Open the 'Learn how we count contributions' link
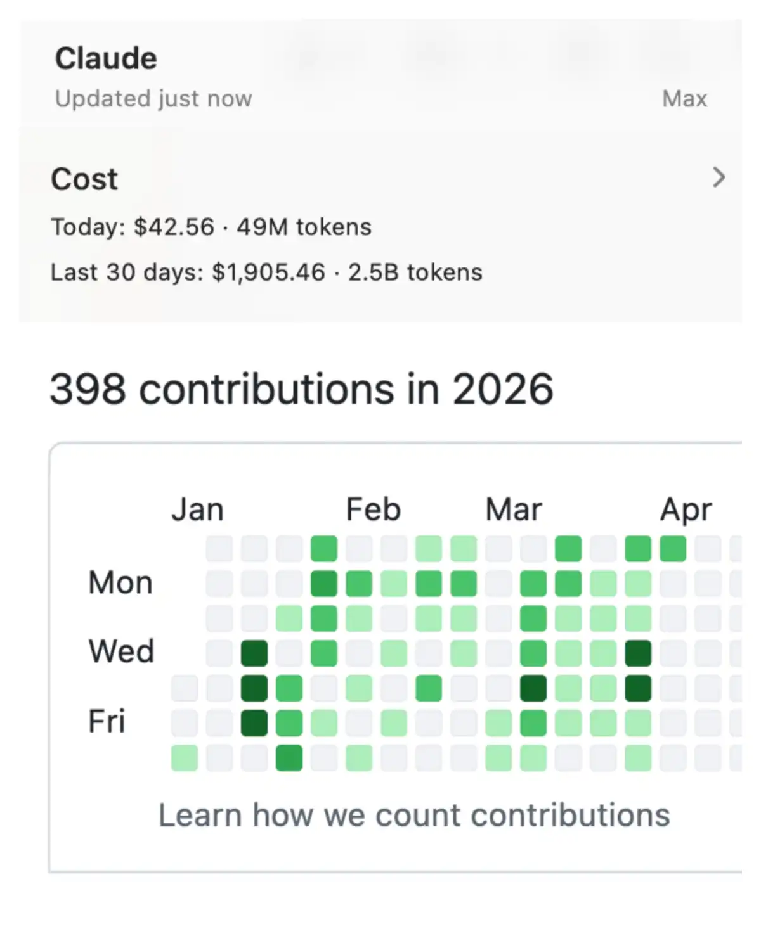The width and height of the screenshot is (761, 929). [413, 815]
